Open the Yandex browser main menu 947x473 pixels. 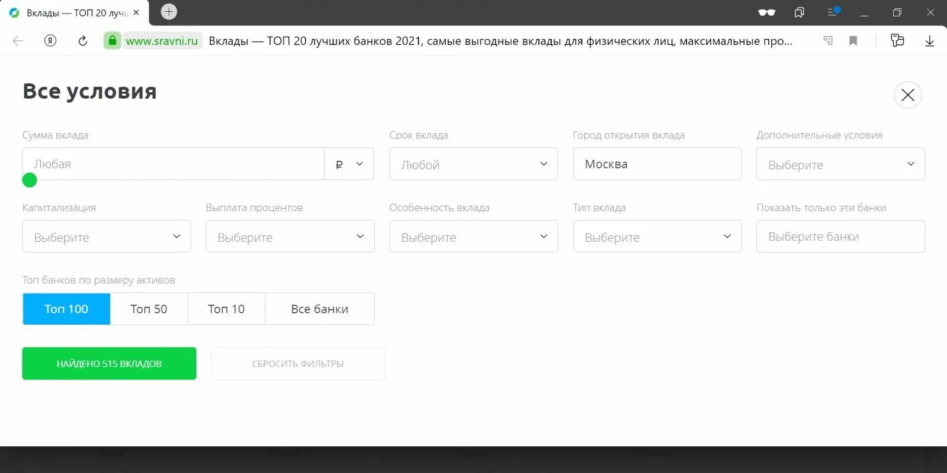pos(833,12)
